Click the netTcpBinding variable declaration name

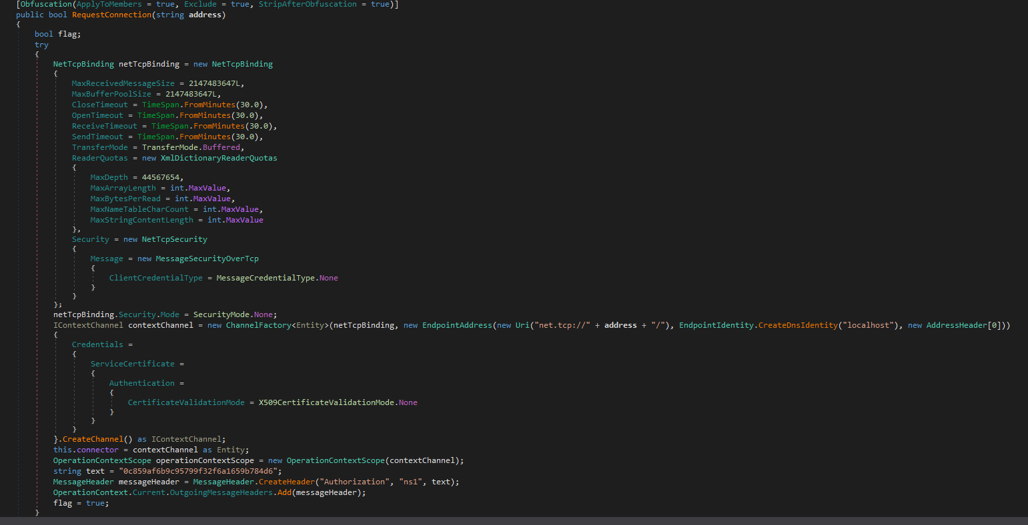(x=149, y=64)
